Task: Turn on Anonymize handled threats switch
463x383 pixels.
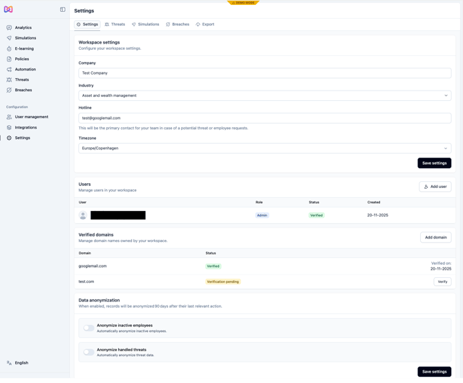Action: [x=89, y=352]
